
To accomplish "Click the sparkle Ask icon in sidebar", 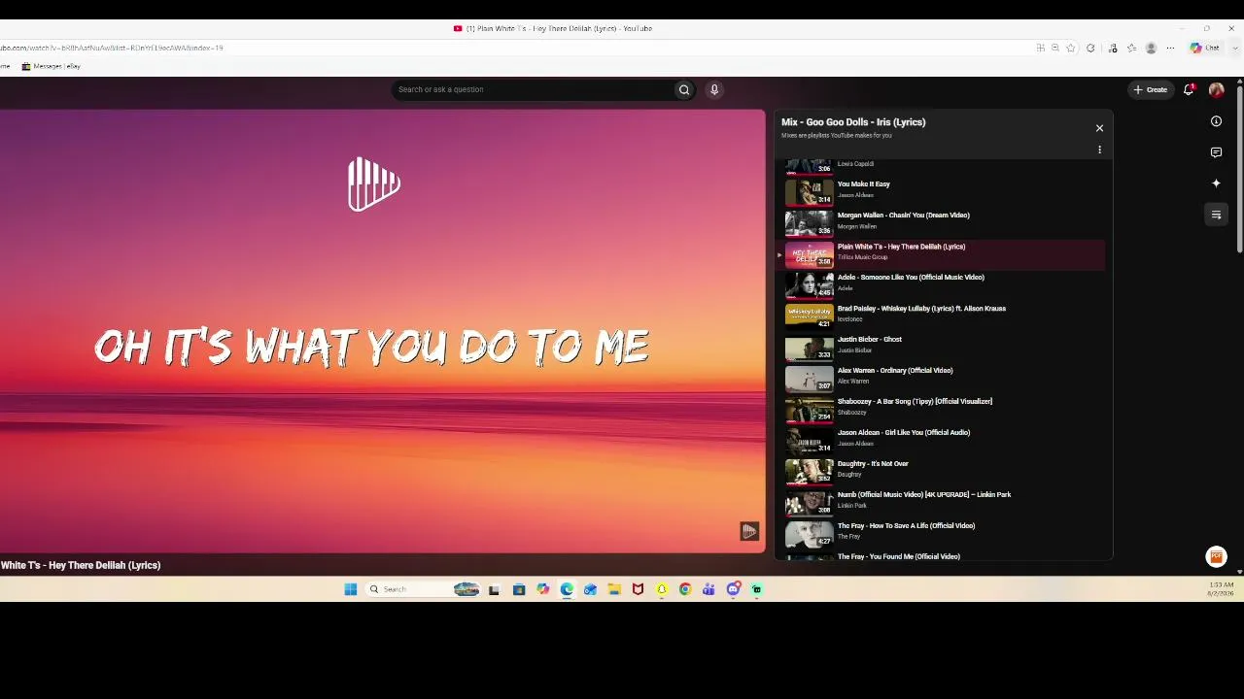I will 1216,183.
